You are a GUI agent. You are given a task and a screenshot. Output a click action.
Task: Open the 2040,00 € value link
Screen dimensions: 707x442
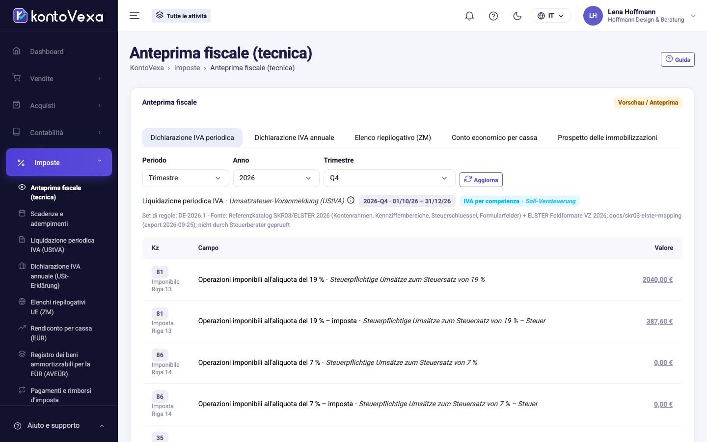point(657,279)
